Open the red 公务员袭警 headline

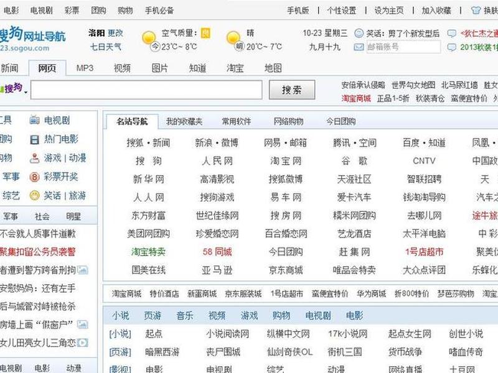tap(38, 252)
